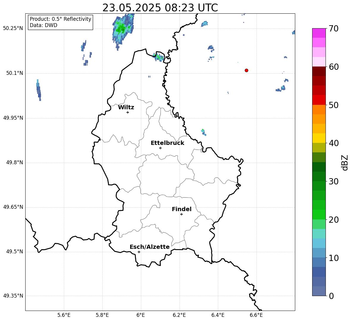This screenshot has height=321, width=352.
Task: Click the 23.05.2025 08:23 UTC title
Action: 160,8
